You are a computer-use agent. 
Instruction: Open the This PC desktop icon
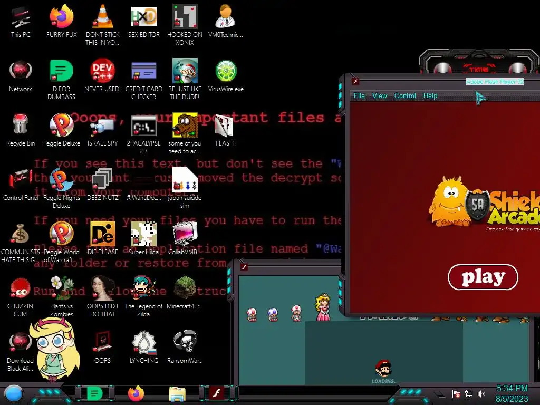21,17
